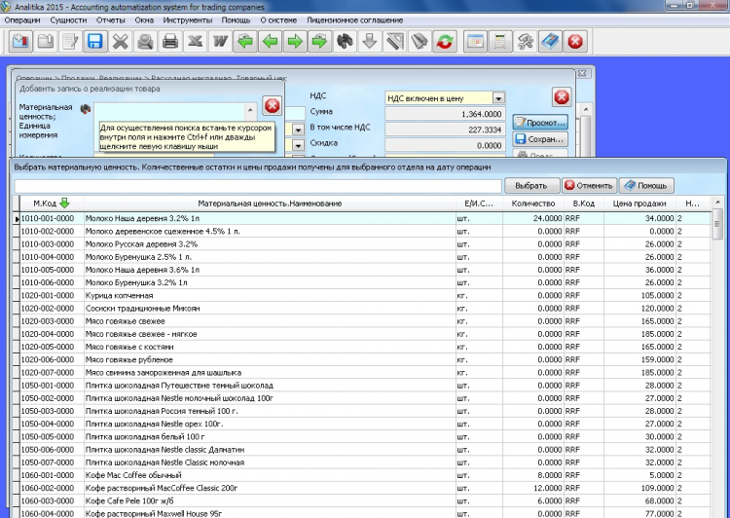This screenshot has height=518, width=730.
Task: Open the Инструменты menu
Action: click(x=188, y=20)
